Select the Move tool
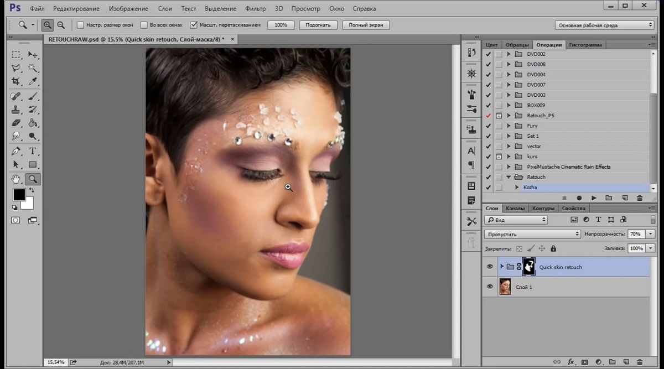 (33, 55)
